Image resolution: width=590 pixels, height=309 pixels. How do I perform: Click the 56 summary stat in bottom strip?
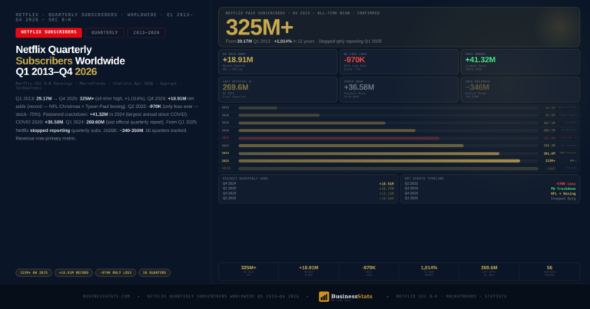(x=549, y=268)
